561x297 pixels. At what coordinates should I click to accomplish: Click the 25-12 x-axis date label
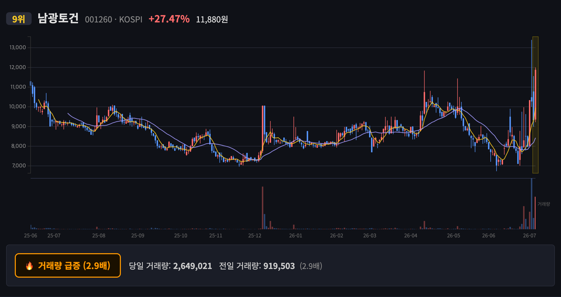[x=255, y=236]
